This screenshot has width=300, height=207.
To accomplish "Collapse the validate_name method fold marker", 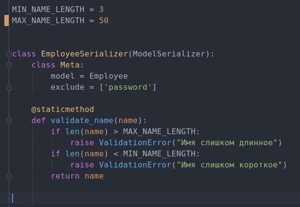I will tap(9, 121).
